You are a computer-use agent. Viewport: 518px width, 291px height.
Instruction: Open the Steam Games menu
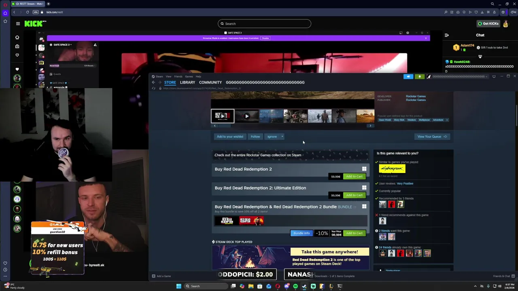tap(189, 76)
